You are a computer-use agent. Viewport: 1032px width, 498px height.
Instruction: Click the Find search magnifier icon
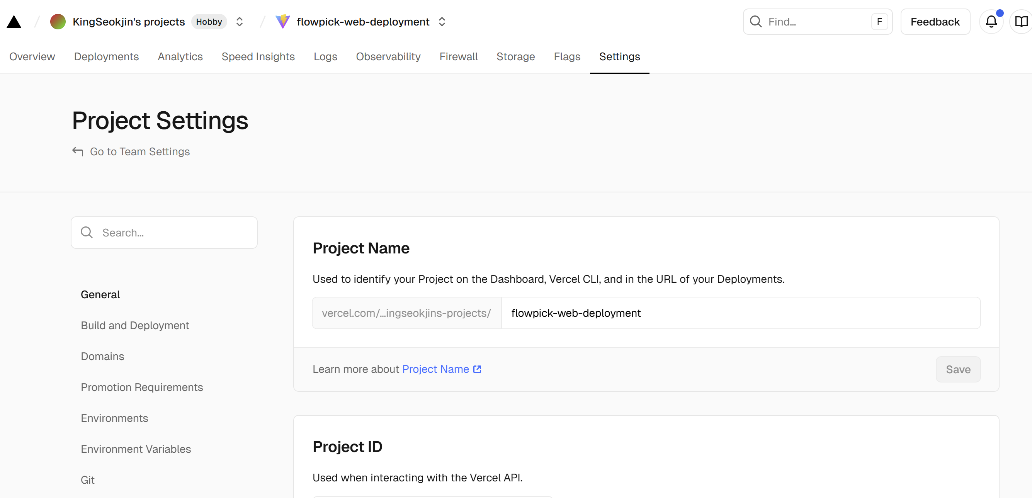coord(756,22)
